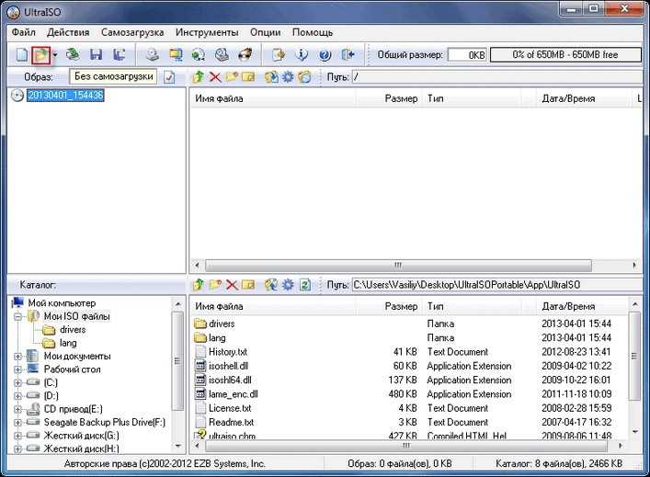
Task: Click Rename icon in Каталог toolbar
Action: point(248,285)
